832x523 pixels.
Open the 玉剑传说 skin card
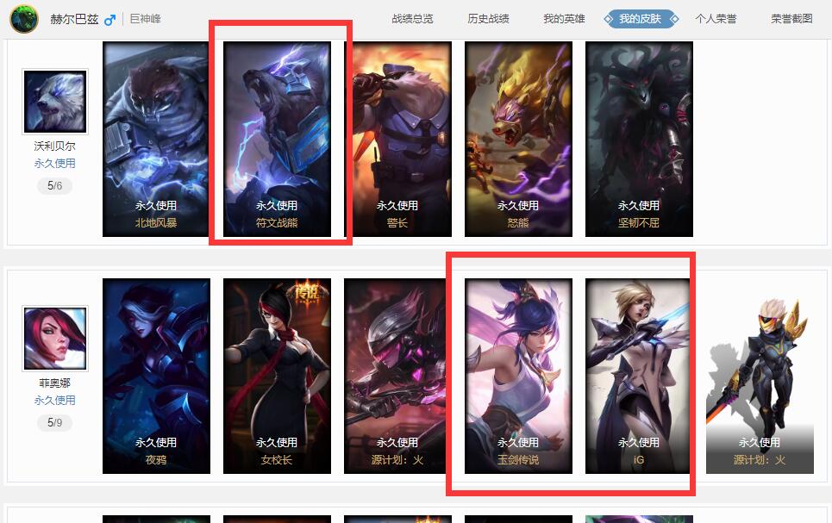(518, 376)
